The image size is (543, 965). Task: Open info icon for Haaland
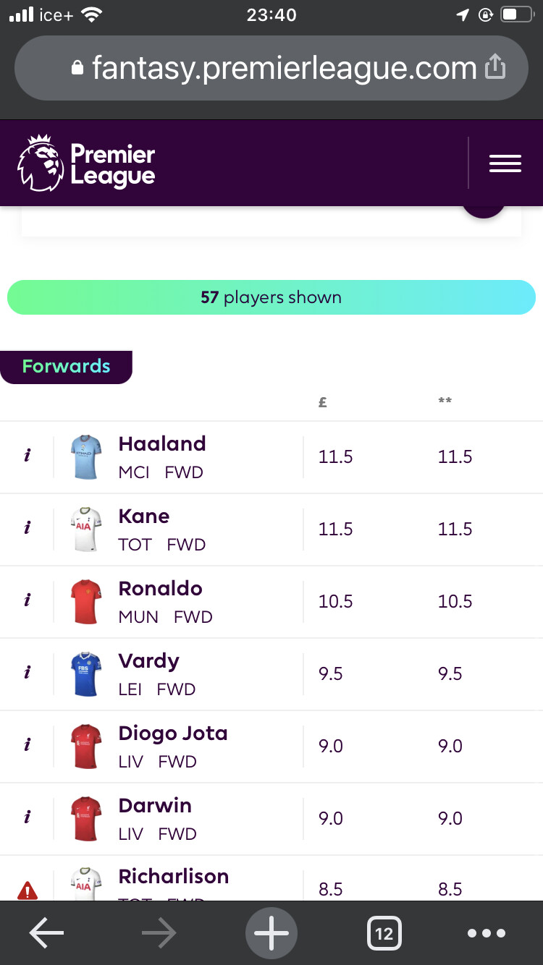[x=27, y=456]
